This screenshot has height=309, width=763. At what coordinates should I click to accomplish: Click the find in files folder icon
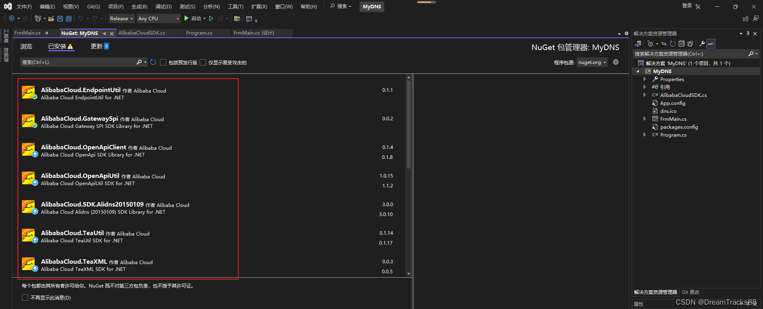pos(237,18)
